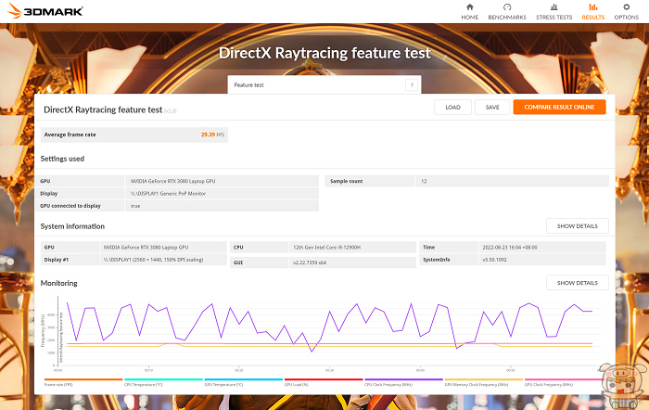649x410 pixels.
Task: Go to the Home icon in top navigation
Action: (470, 6)
